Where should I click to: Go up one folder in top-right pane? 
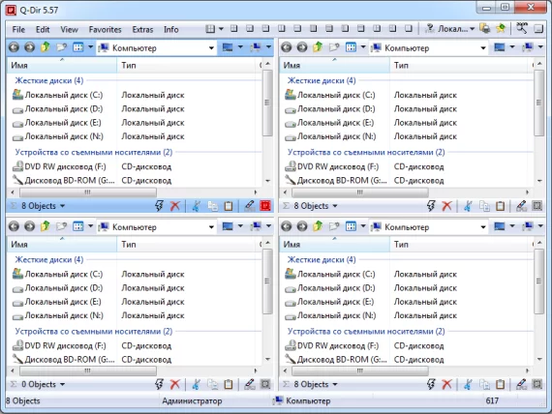point(318,46)
